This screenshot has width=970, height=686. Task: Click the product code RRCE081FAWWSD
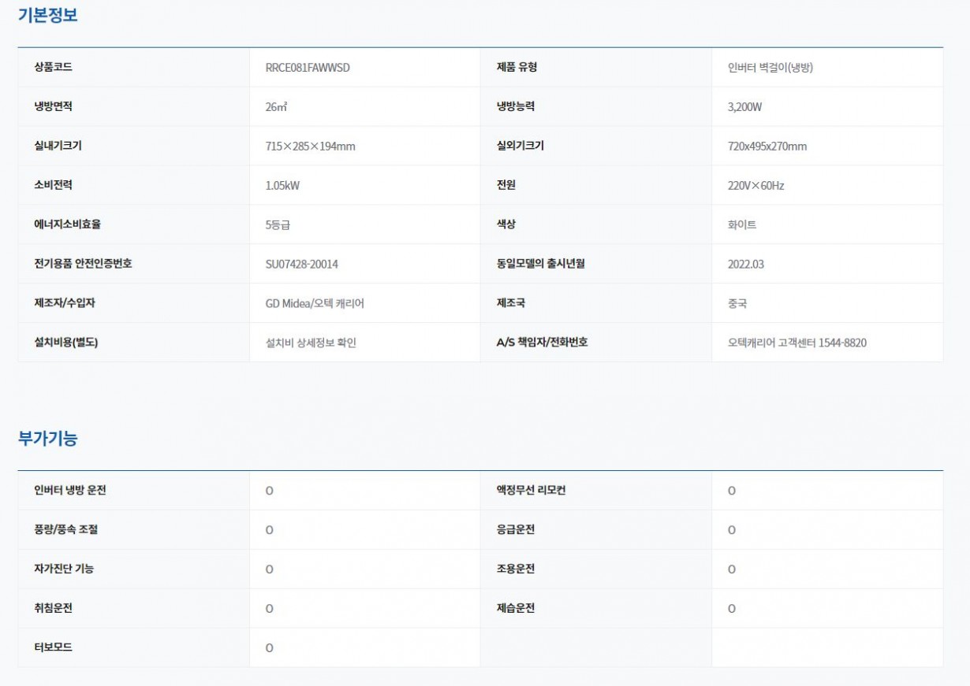[308, 68]
